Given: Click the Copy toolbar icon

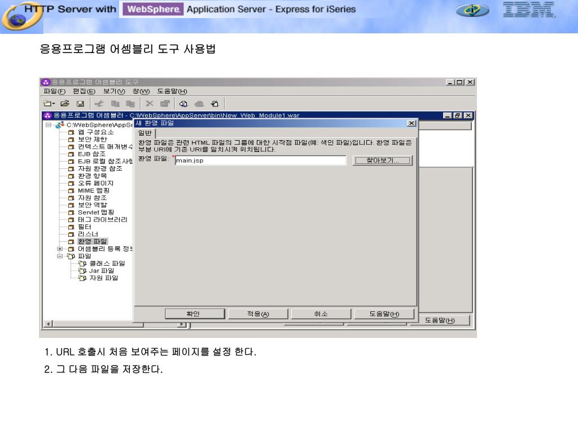Looking at the screenshot, I should pyautogui.click(x=115, y=104).
